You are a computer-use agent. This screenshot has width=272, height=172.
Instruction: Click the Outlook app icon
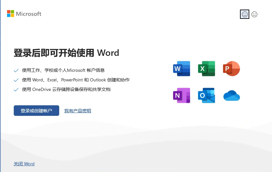click(206, 95)
